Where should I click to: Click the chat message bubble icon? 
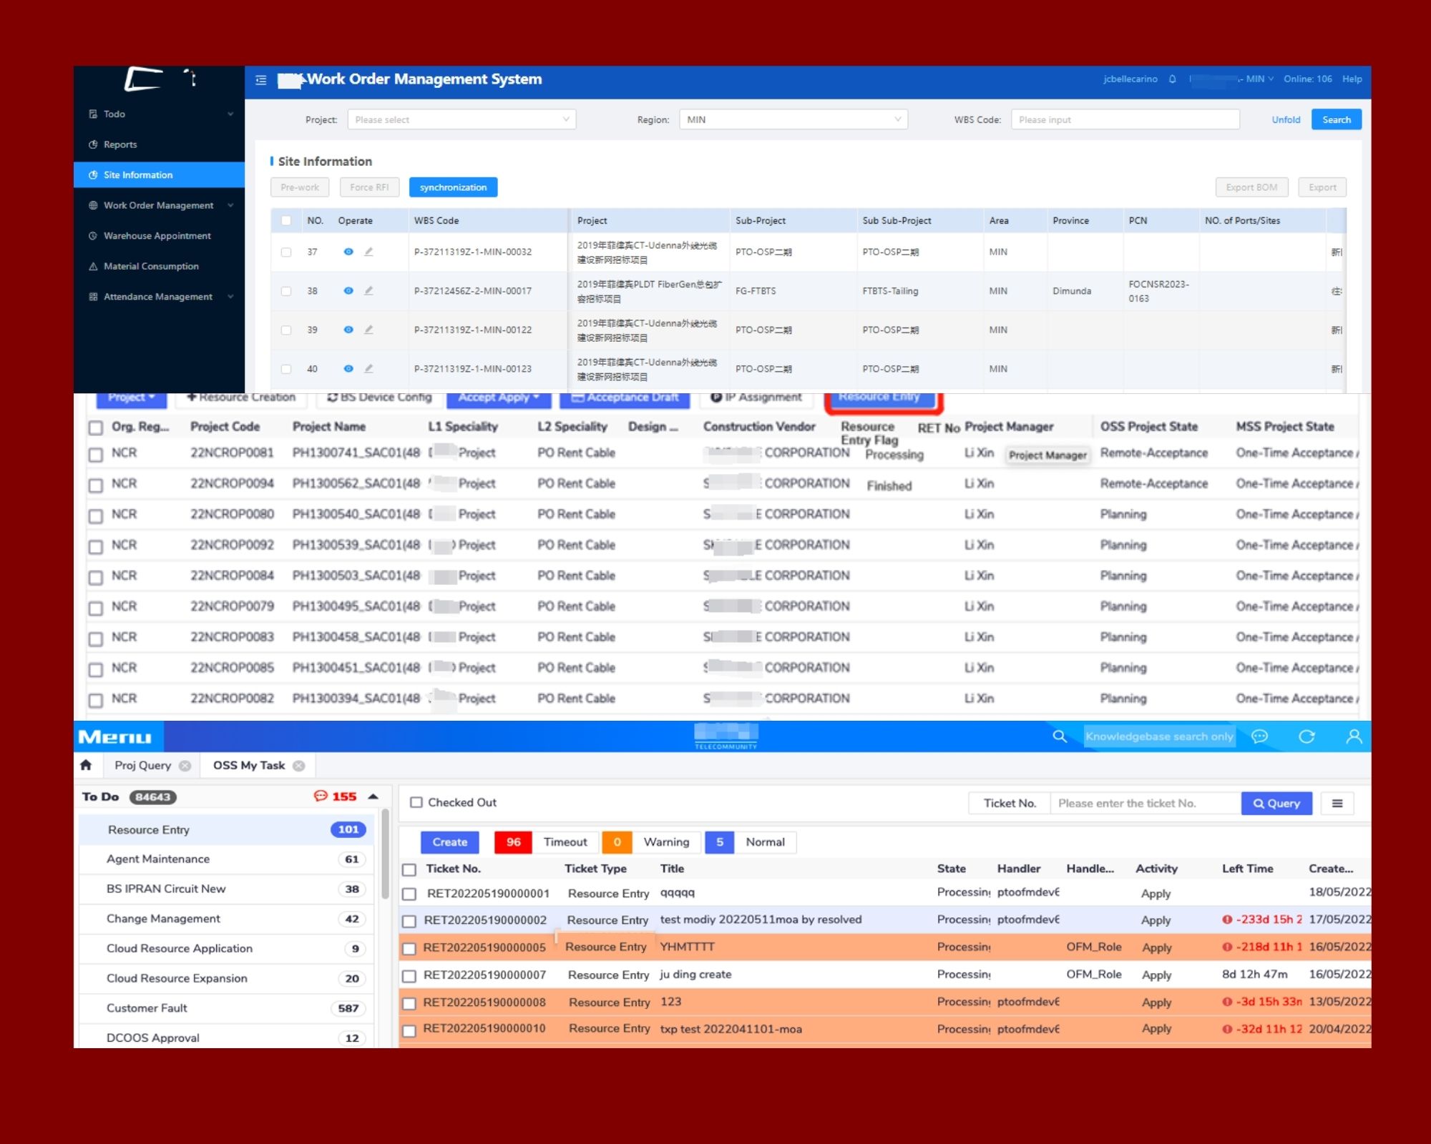tap(1260, 736)
